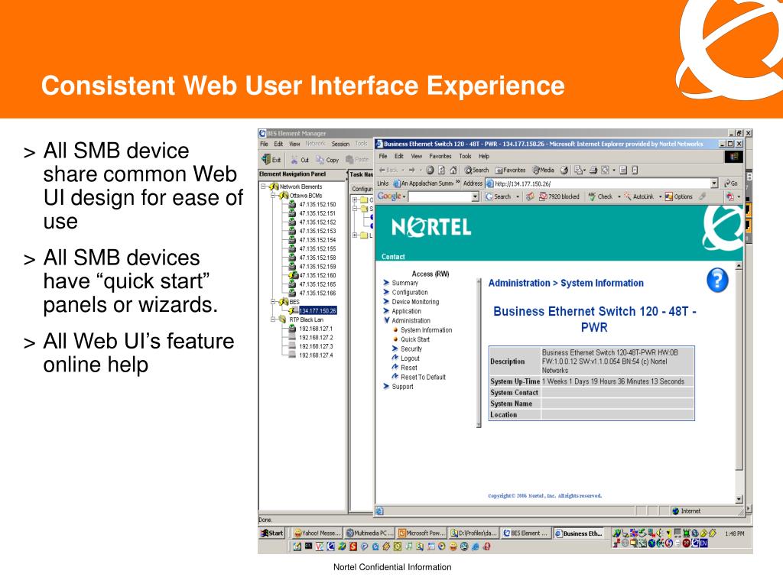Switch to Yahoo! Messenger taskbar button
Viewport: 783px width, 587px height.
pos(317,533)
